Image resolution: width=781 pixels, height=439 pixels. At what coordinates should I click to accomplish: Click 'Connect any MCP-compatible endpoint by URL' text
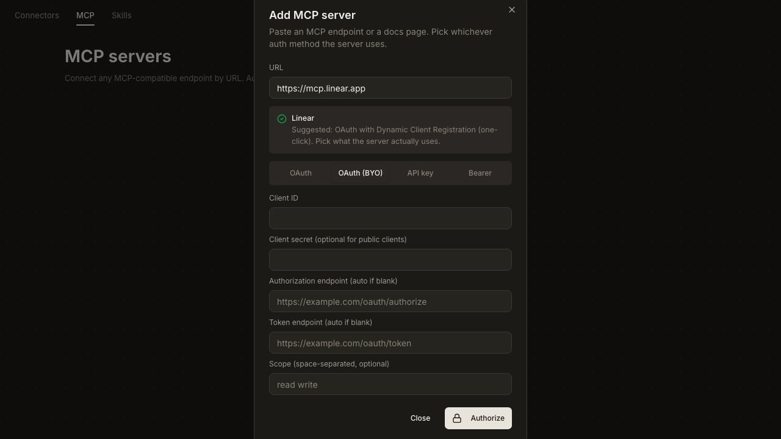159,79
